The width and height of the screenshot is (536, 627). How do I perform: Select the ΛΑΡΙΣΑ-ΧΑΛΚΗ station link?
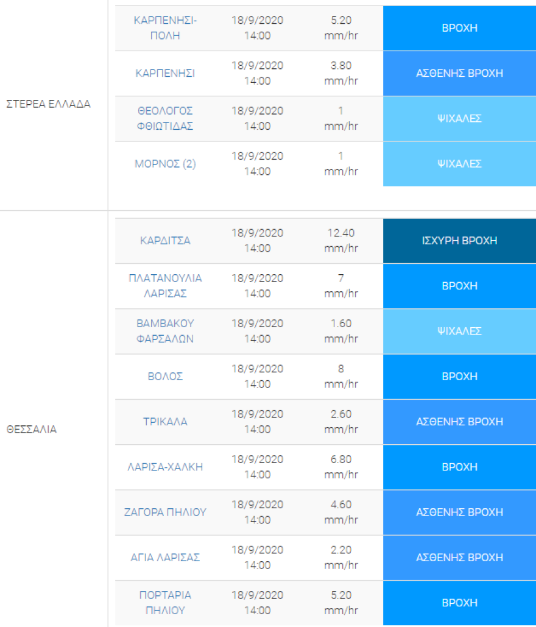pyautogui.click(x=165, y=467)
